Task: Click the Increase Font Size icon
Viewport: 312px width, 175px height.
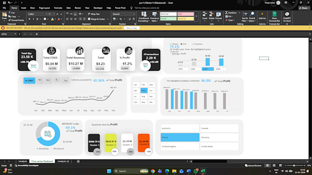Action: coord(57,14)
